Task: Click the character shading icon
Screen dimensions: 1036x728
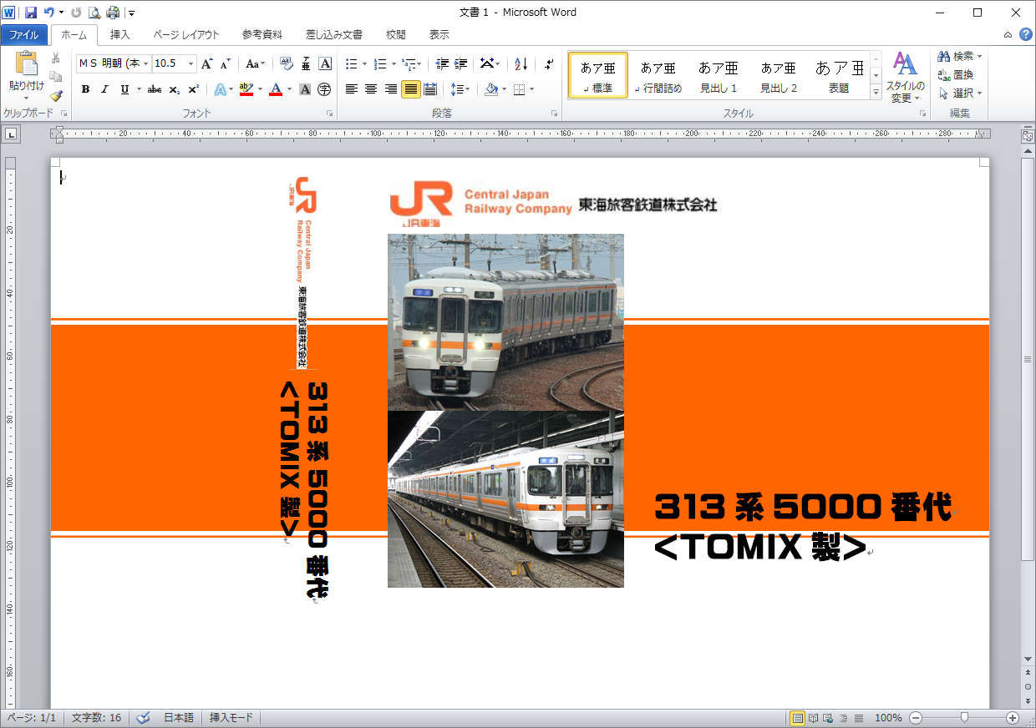Action: point(305,89)
